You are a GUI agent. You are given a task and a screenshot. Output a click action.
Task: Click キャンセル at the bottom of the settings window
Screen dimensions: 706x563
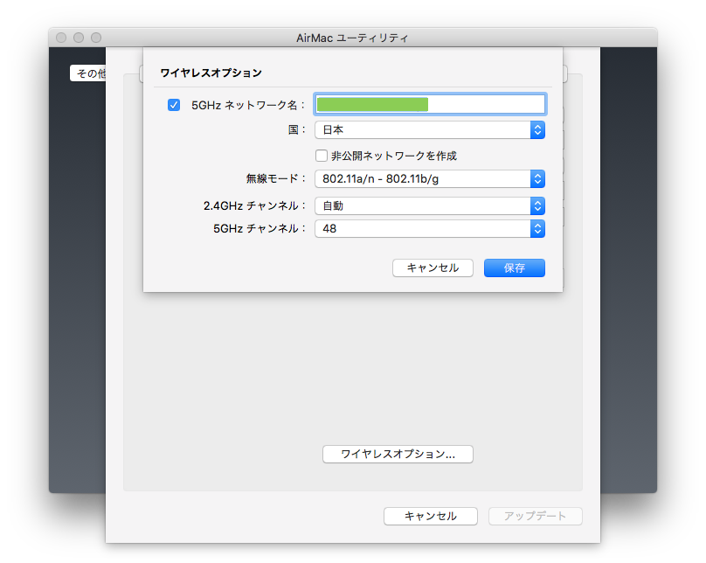pyautogui.click(x=431, y=516)
